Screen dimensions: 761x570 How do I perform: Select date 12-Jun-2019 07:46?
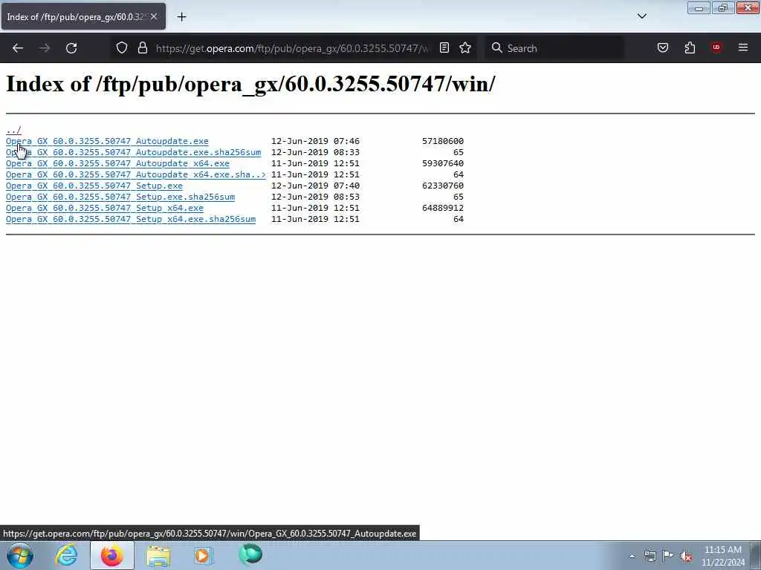tap(315, 141)
